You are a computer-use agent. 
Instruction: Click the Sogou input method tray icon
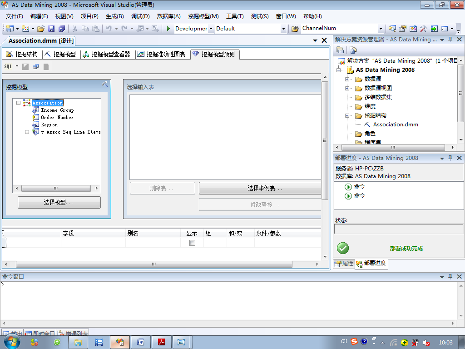click(x=354, y=341)
